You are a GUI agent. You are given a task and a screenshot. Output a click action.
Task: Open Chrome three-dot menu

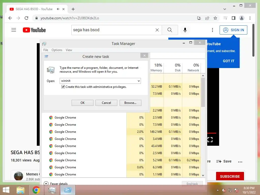pyautogui.click(x=250, y=18)
